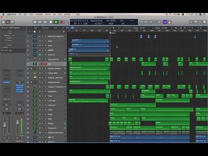Open the left-click pointer tool menu
This screenshot has width=208, height=156.
pyautogui.click(x=114, y=28)
